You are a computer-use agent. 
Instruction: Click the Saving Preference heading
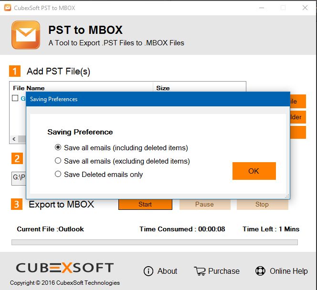click(80, 132)
